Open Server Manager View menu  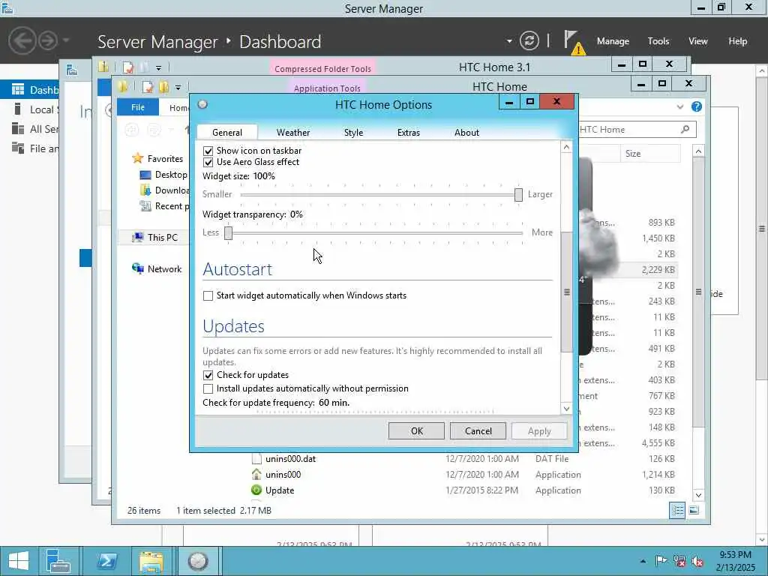(698, 41)
